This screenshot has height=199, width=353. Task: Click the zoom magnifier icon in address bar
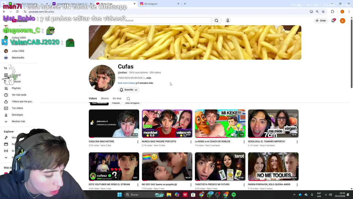[x=317, y=12]
